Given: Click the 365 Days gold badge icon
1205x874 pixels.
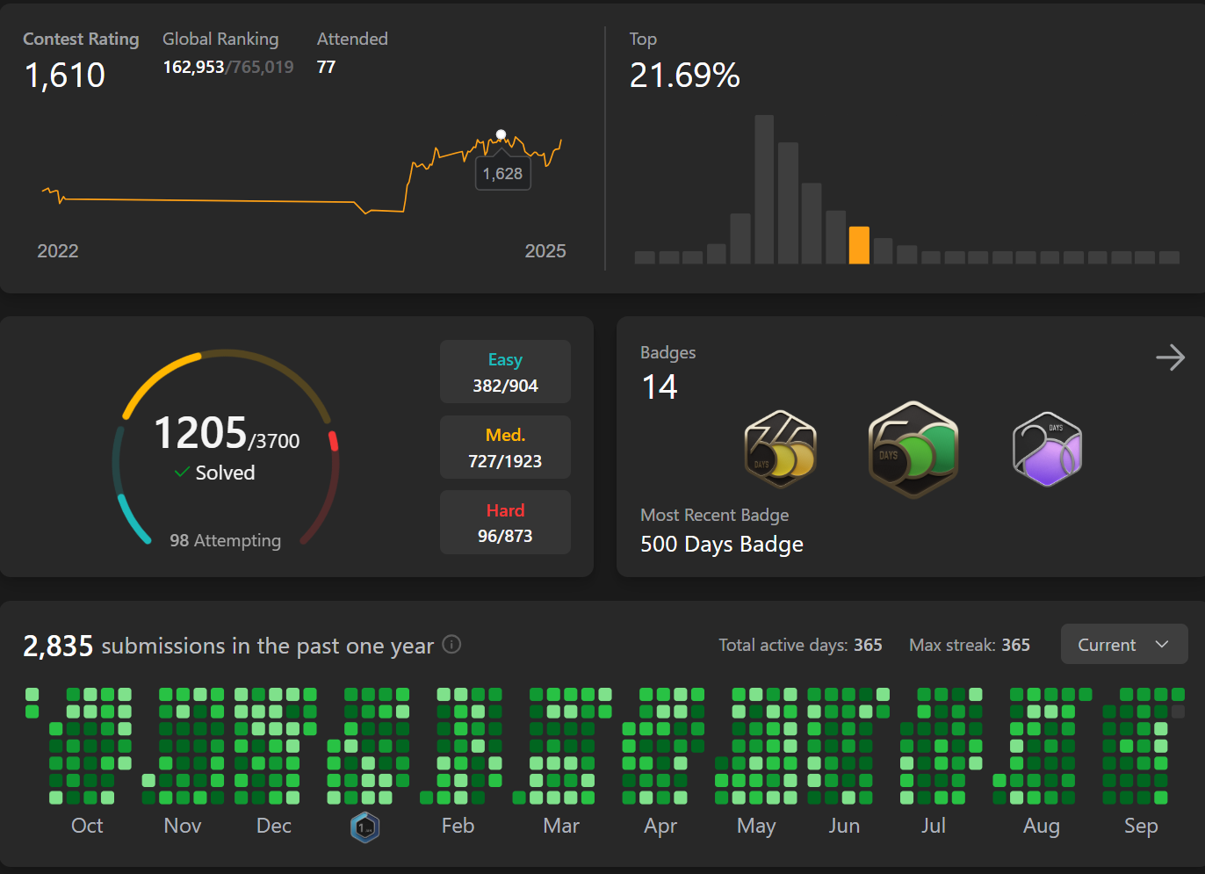Looking at the screenshot, I should coord(780,449).
